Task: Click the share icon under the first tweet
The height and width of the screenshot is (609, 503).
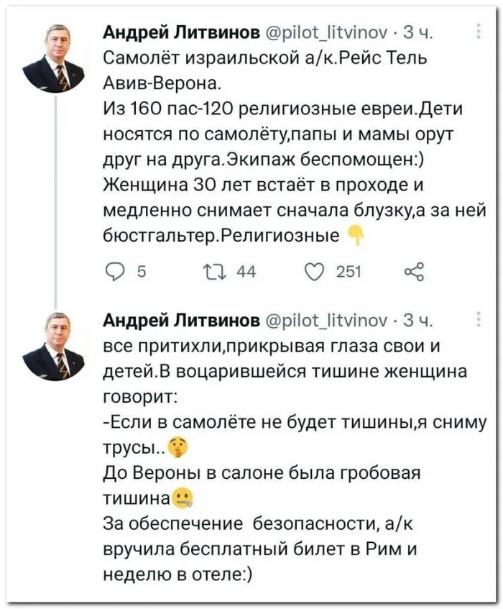Action: point(415,271)
